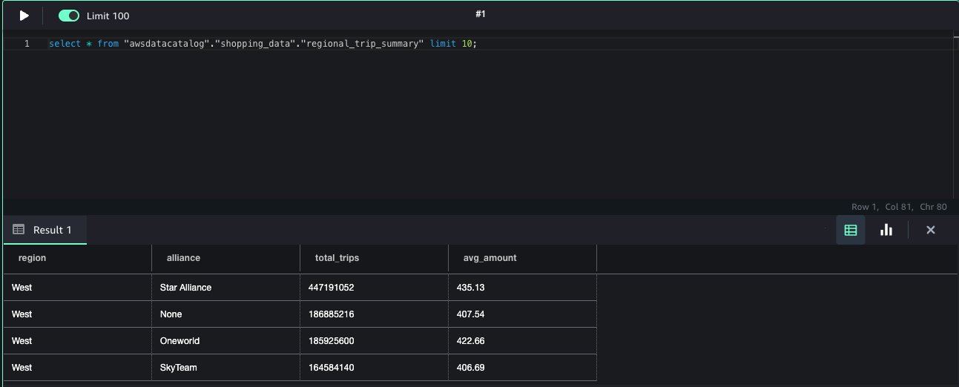Run the query with the play button
Image resolution: width=959 pixels, height=387 pixels.
pyautogui.click(x=24, y=16)
